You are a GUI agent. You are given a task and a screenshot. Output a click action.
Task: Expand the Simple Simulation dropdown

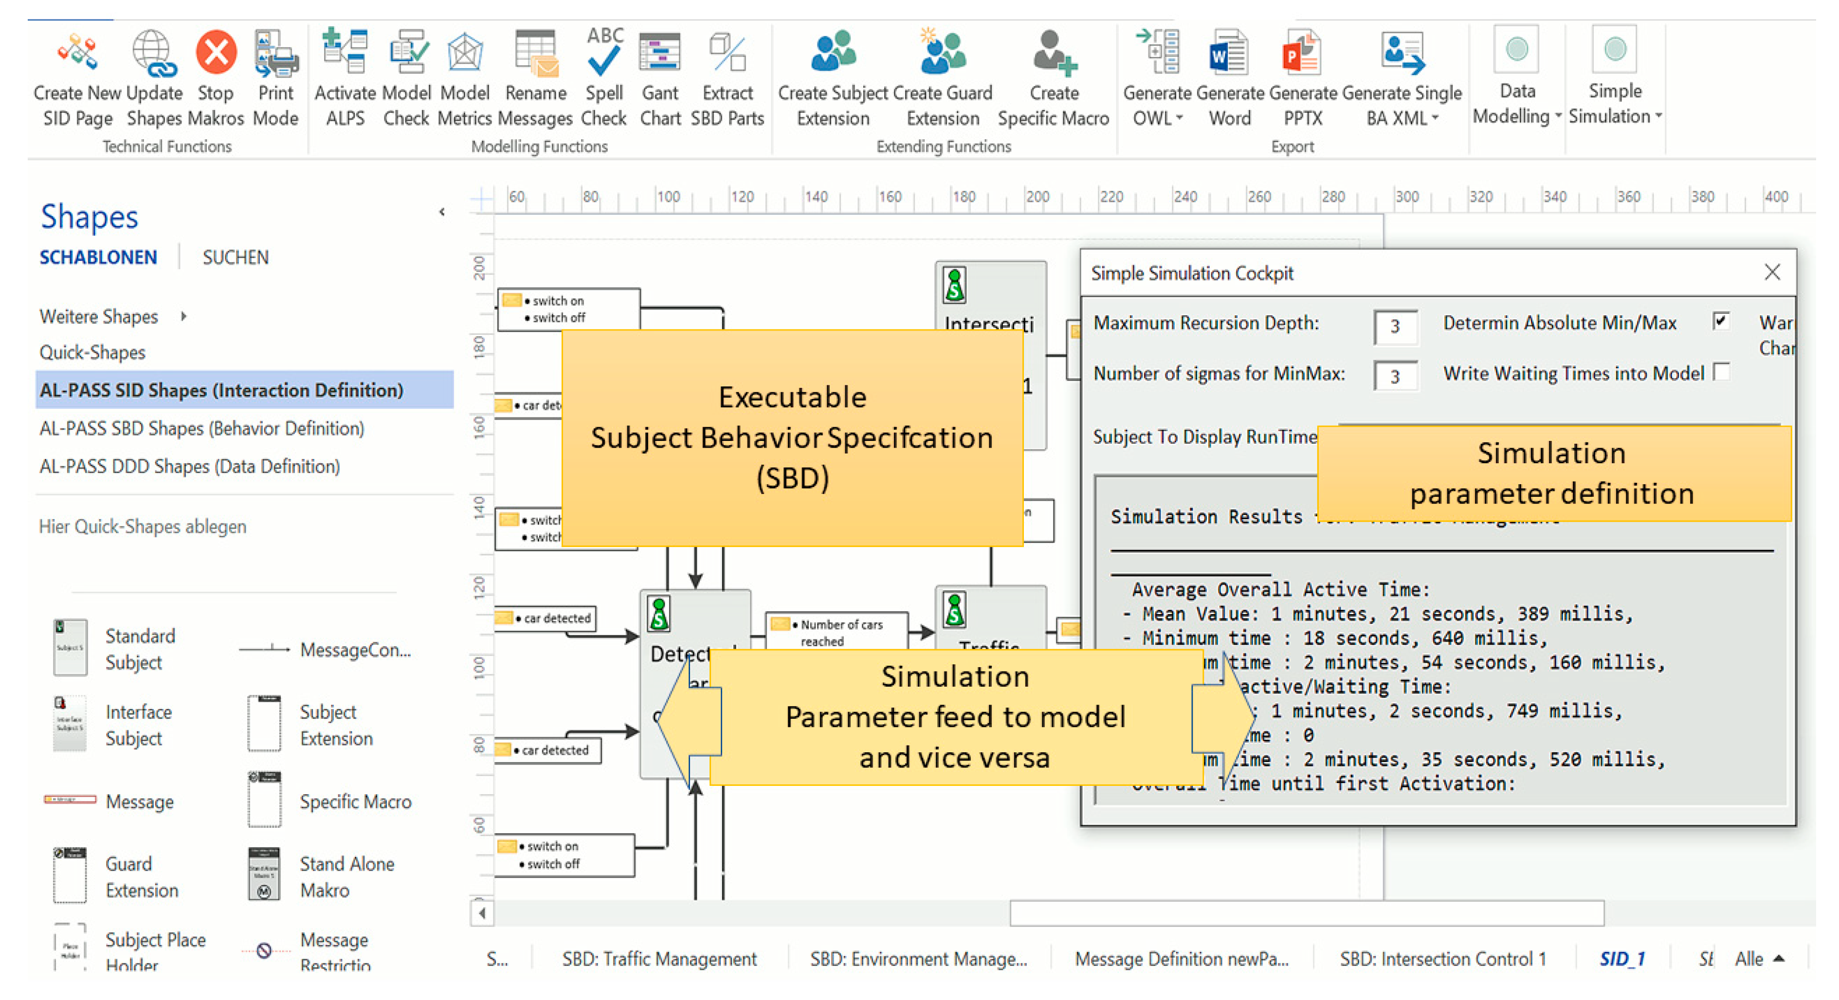[1658, 116]
